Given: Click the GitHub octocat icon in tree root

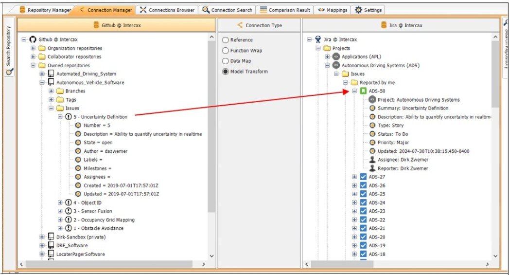Looking at the screenshot, I should point(33,39).
